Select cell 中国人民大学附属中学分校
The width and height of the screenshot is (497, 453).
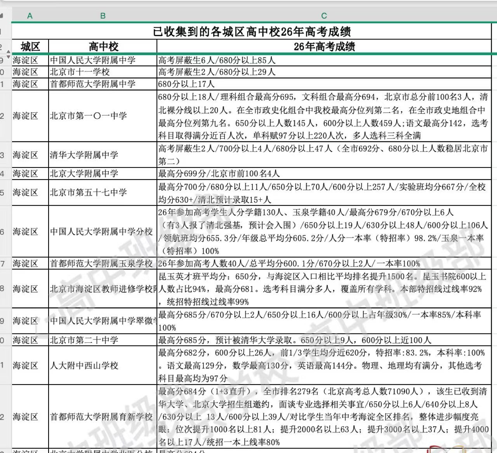103,232
